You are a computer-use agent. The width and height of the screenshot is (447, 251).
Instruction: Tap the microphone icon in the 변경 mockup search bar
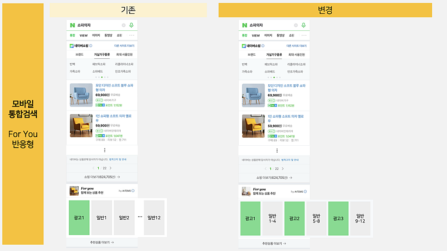click(304, 25)
